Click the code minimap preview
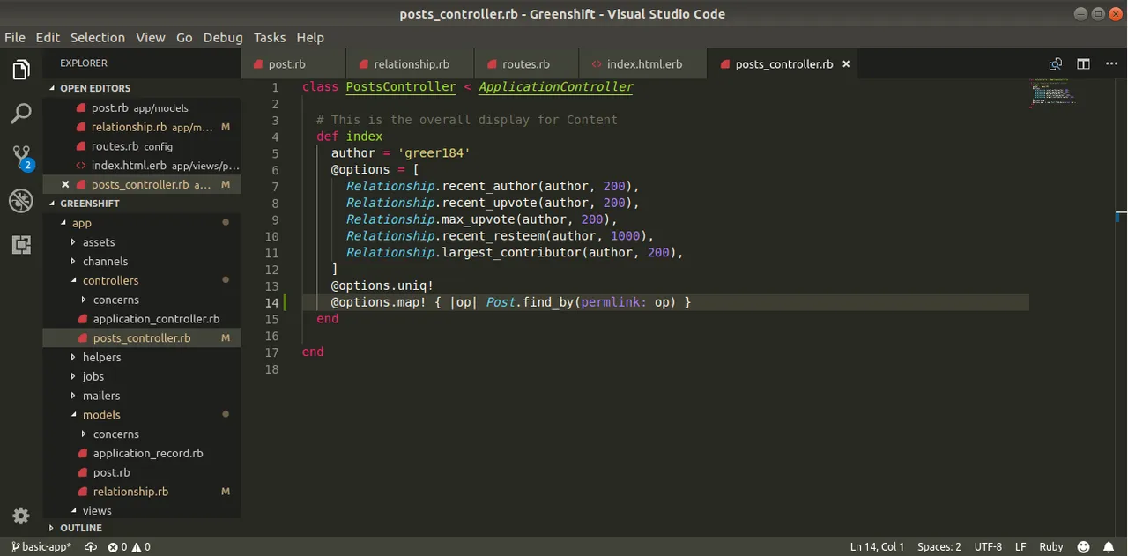Screen dimensions: 1128x556 (1053, 93)
